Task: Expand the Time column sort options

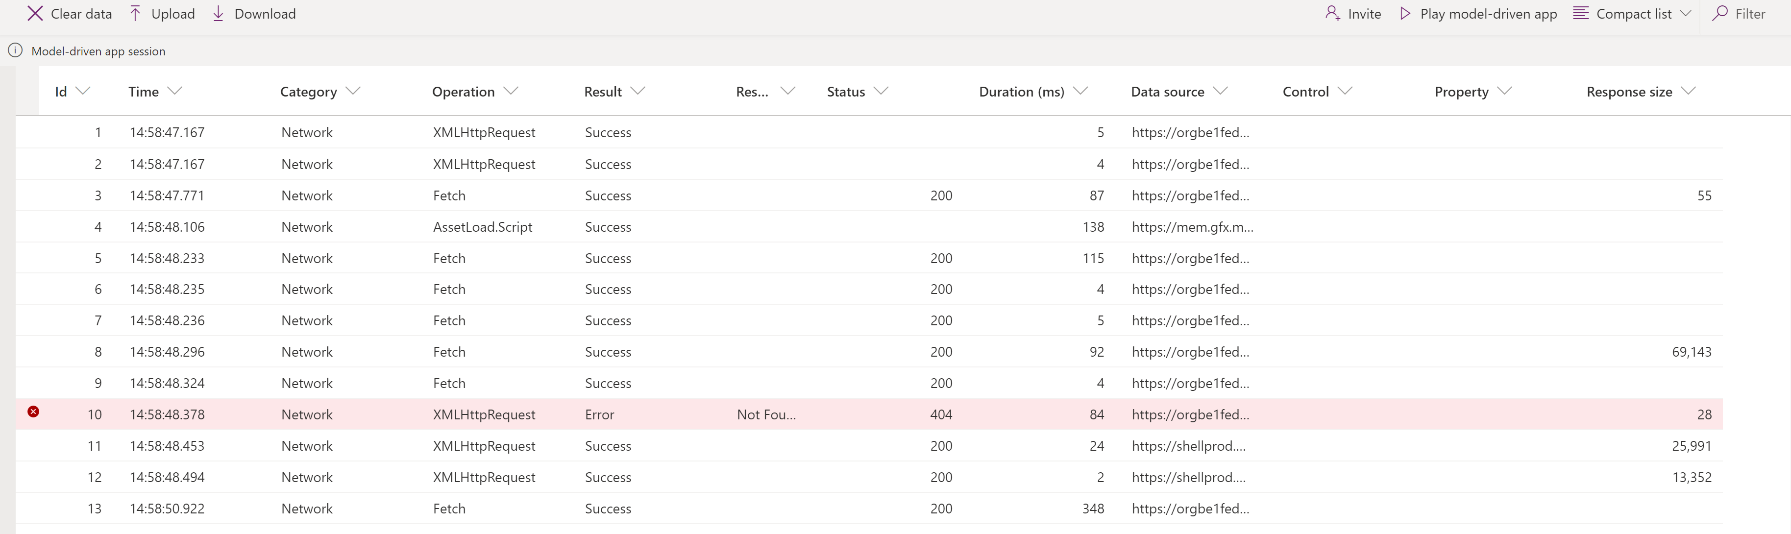Action: (x=173, y=90)
